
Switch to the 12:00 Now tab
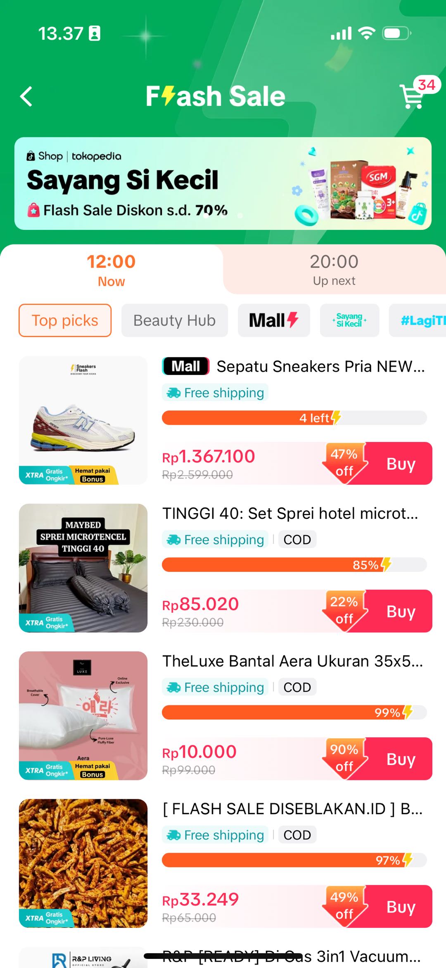(x=111, y=270)
